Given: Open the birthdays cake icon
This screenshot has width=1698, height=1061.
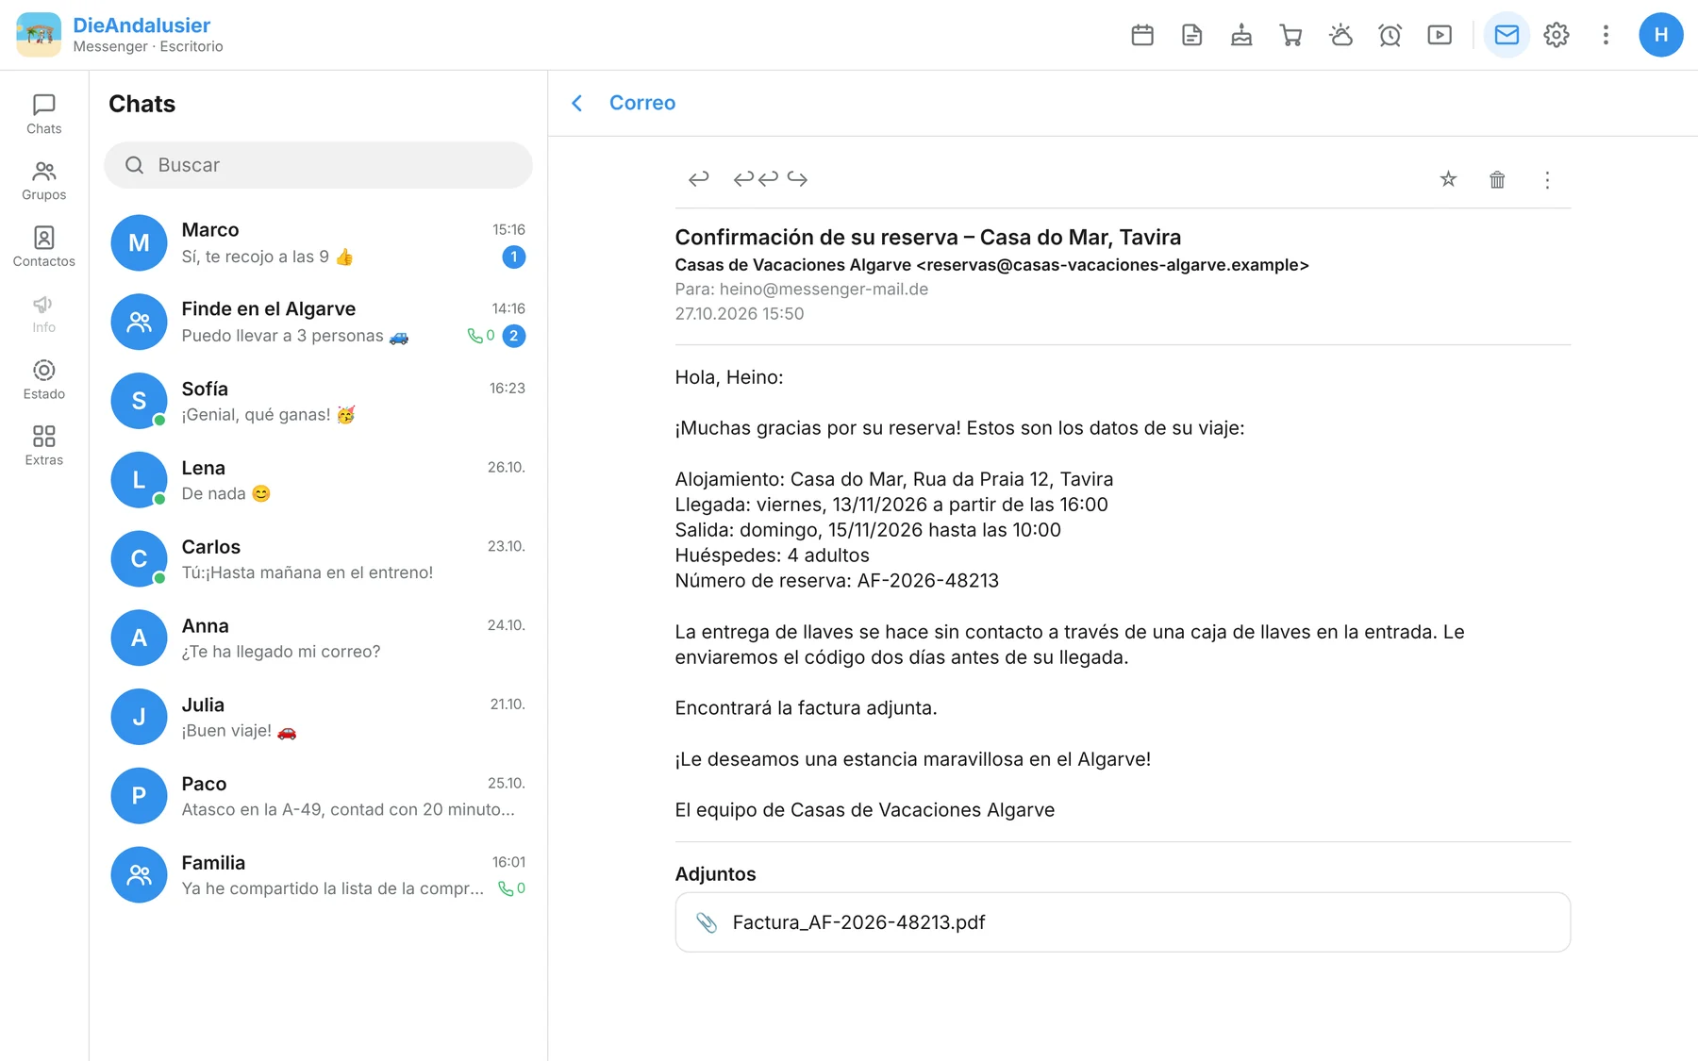Looking at the screenshot, I should click(x=1241, y=35).
